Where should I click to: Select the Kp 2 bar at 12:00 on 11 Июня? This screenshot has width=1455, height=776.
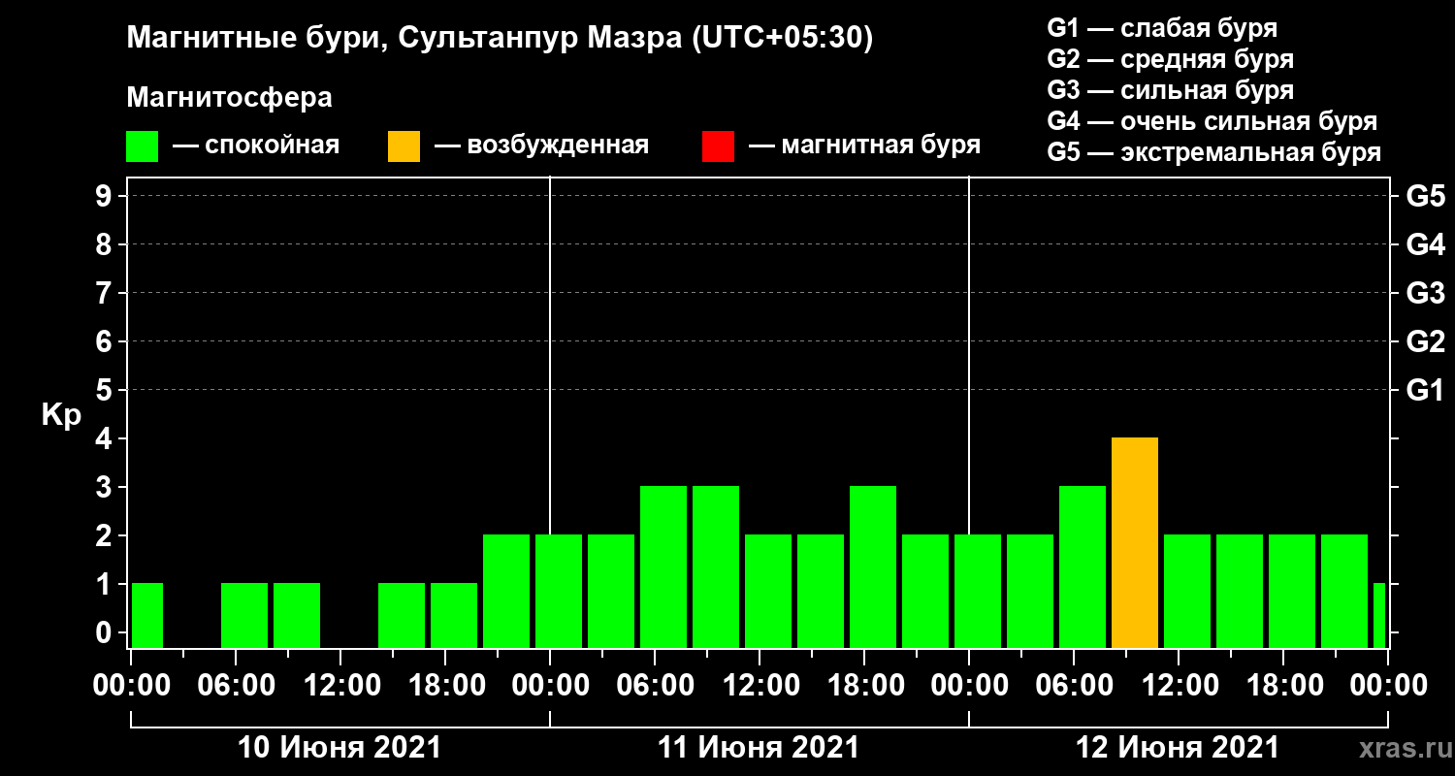point(768,592)
